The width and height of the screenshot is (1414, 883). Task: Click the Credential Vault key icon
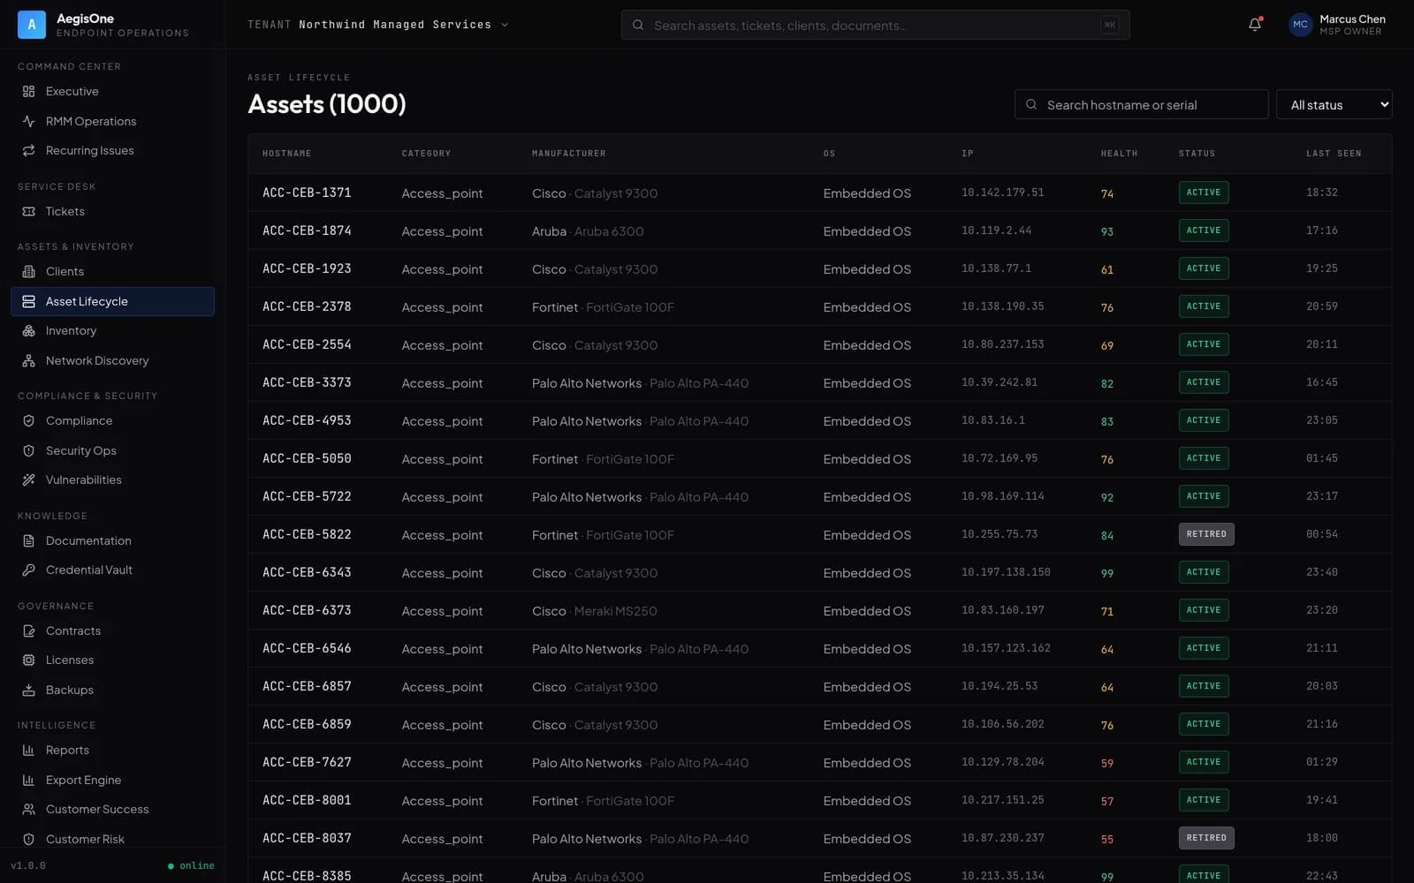tap(28, 570)
